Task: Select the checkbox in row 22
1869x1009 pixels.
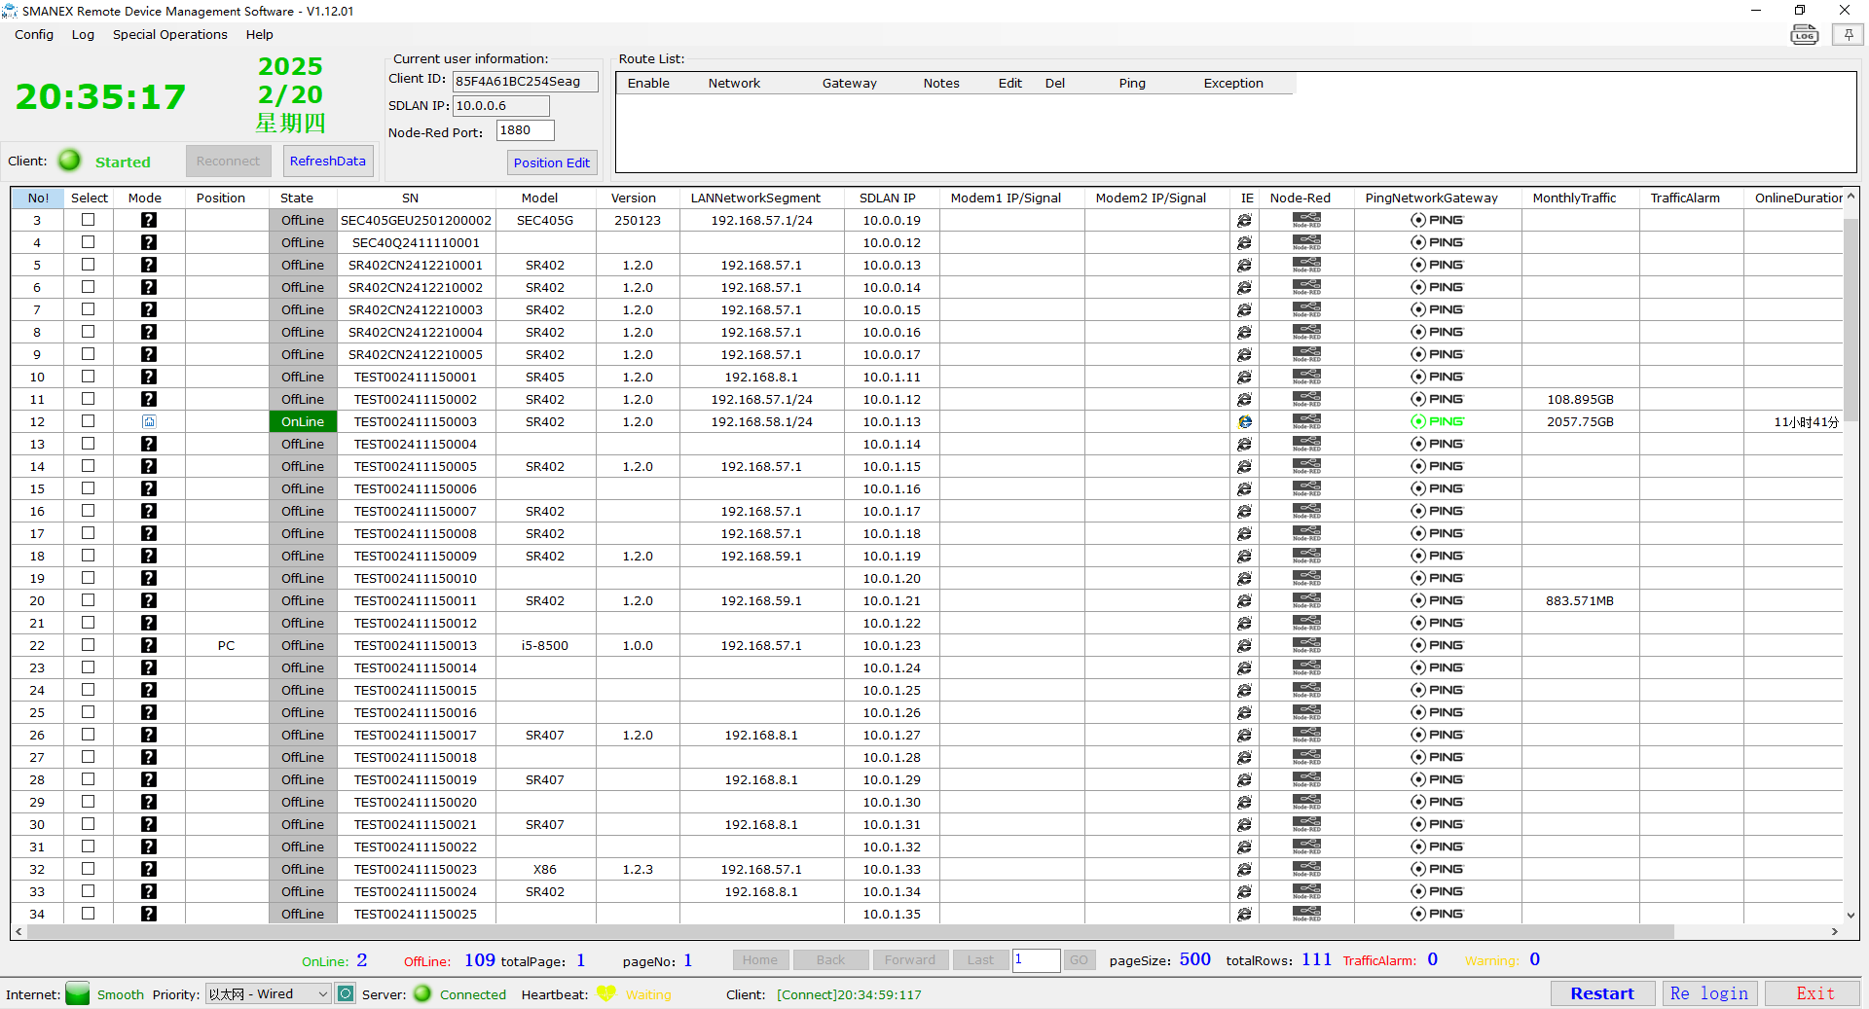Action: pos(89,645)
